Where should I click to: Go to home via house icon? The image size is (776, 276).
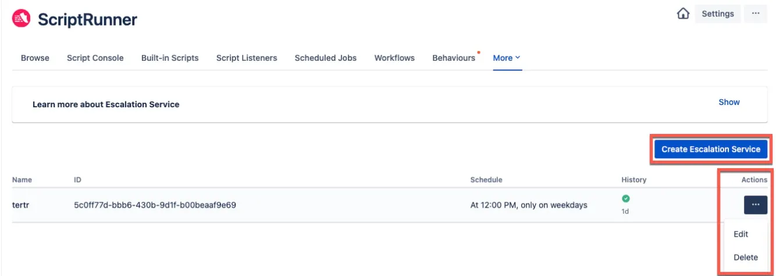pyautogui.click(x=683, y=14)
